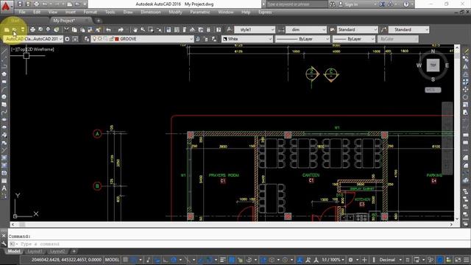Toggle Clean Screen icon in status bar
The image size is (471, 265).
(458, 260)
